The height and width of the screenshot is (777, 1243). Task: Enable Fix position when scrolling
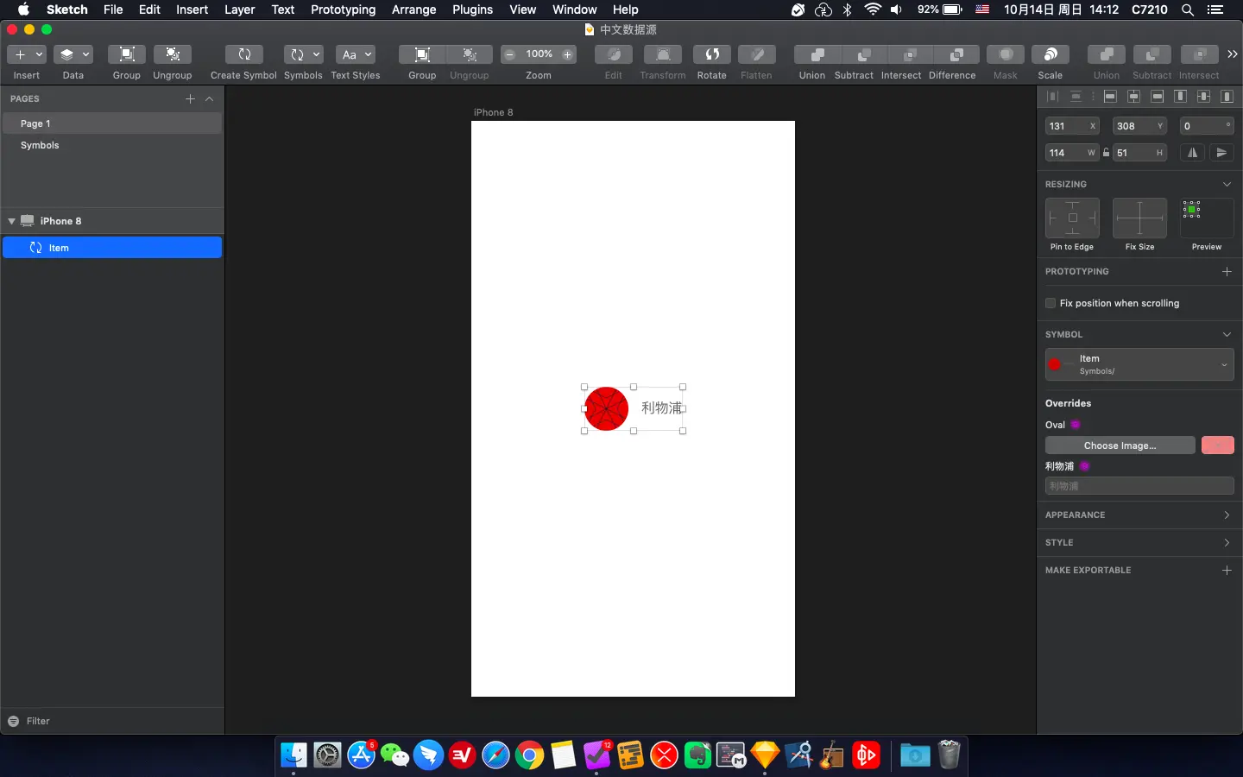(1051, 303)
